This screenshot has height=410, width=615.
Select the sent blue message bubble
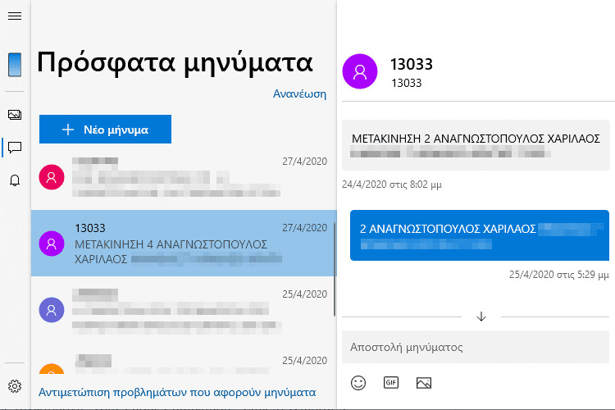click(x=480, y=235)
